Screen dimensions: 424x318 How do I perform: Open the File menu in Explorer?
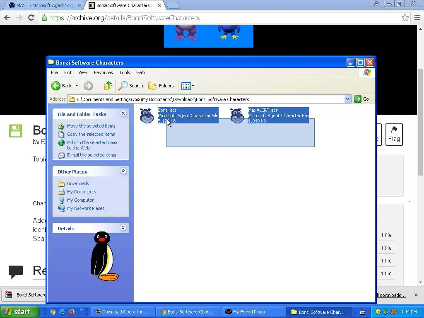[54, 72]
